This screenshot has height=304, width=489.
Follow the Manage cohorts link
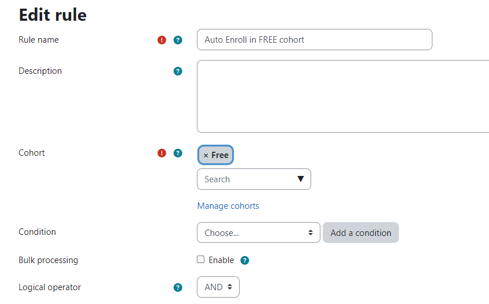228,206
